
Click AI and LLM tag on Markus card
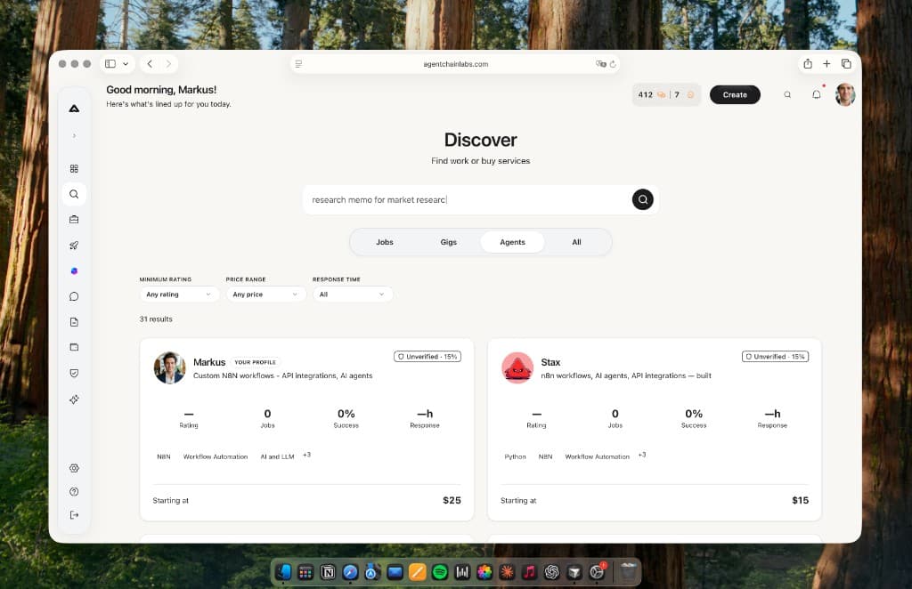pyautogui.click(x=278, y=456)
